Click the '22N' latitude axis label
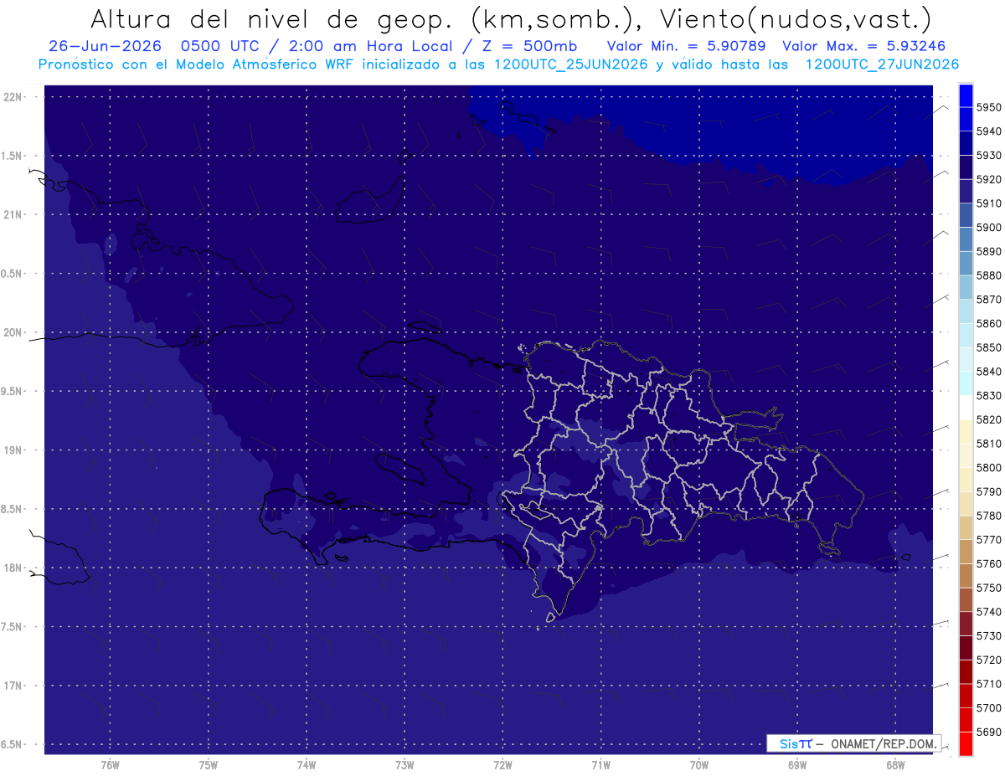The image size is (1005, 776). point(13,97)
